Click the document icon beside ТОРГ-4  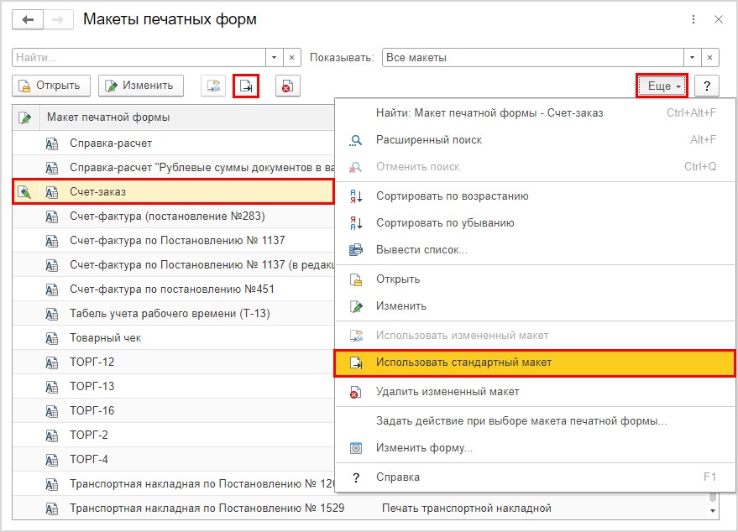tap(52, 460)
